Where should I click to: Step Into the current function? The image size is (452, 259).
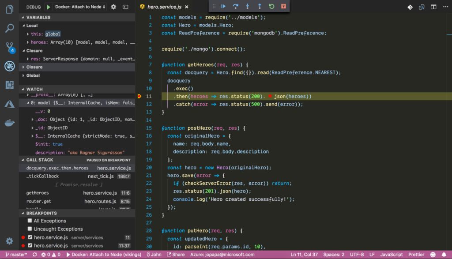point(247,6)
